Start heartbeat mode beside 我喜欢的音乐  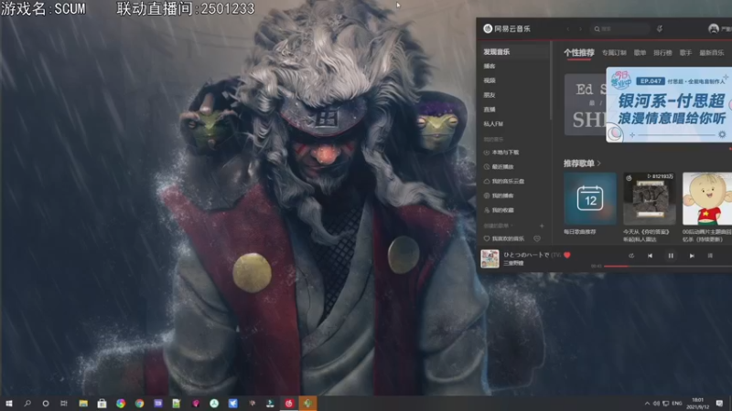pyautogui.click(x=537, y=238)
